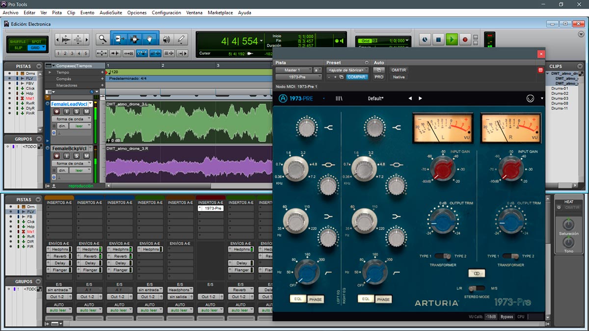Select the Grabber hand tool

click(150, 39)
